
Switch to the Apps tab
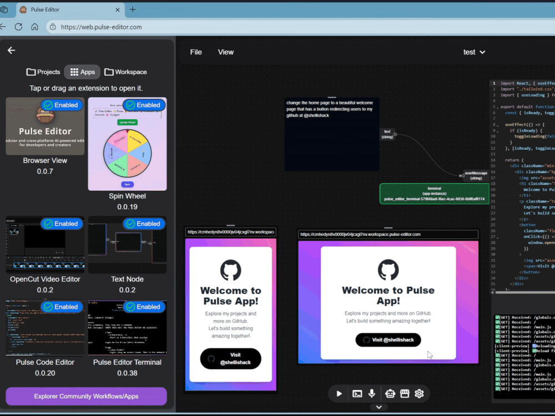82,72
